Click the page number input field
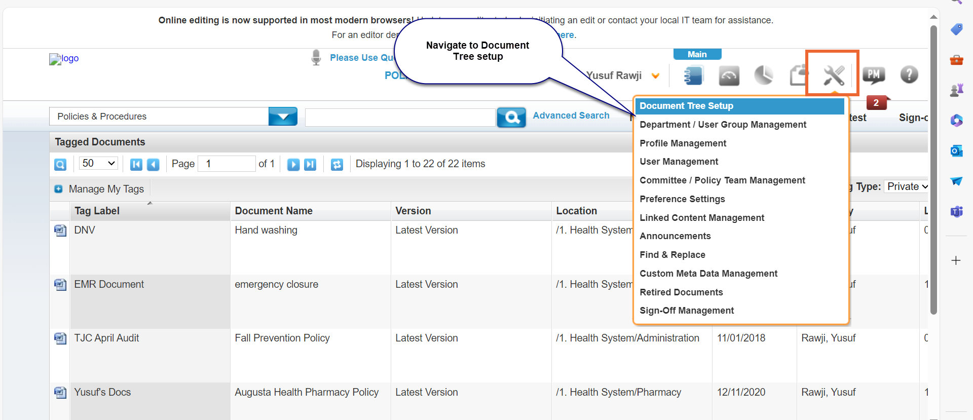 [226, 164]
